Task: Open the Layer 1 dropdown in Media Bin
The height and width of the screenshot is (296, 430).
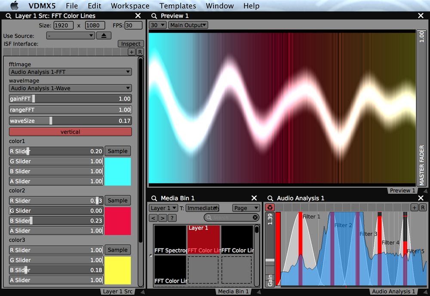Action: pos(163,208)
